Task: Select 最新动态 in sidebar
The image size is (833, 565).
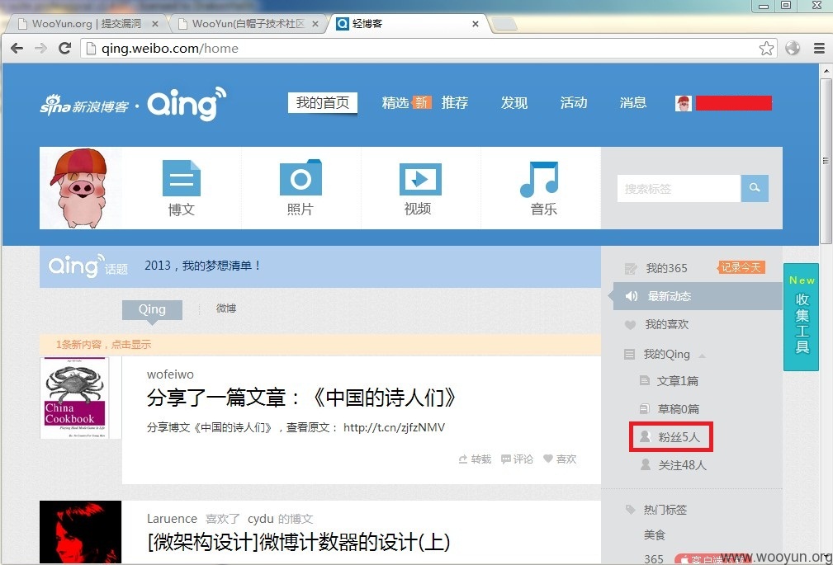Action: (x=698, y=296)
